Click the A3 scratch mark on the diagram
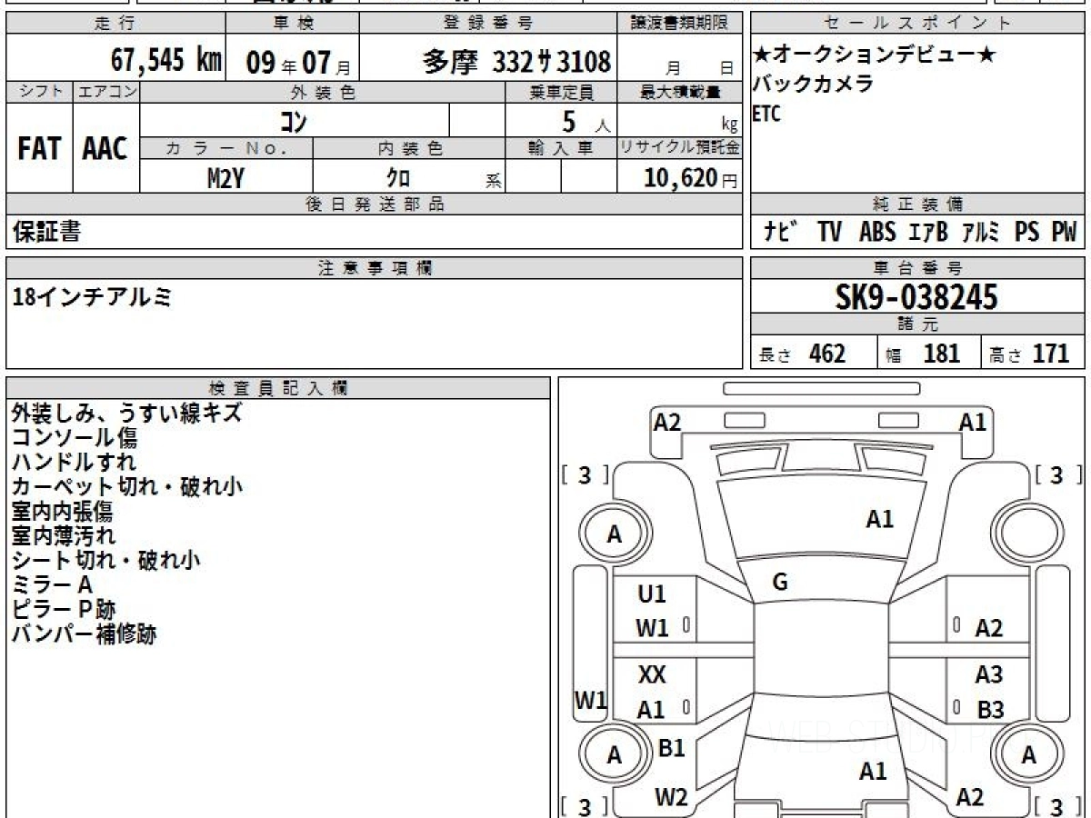This screenshot has width=1091, height=818. pyautogui.click(x=989, y=675)
